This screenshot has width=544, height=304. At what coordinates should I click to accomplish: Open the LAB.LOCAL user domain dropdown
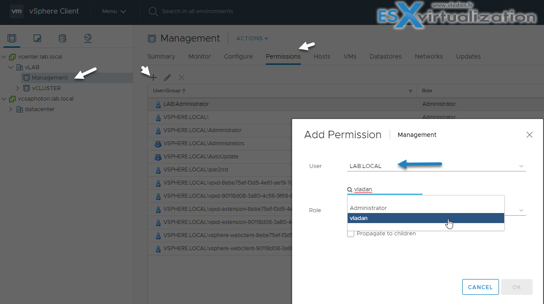pos(436,166)
